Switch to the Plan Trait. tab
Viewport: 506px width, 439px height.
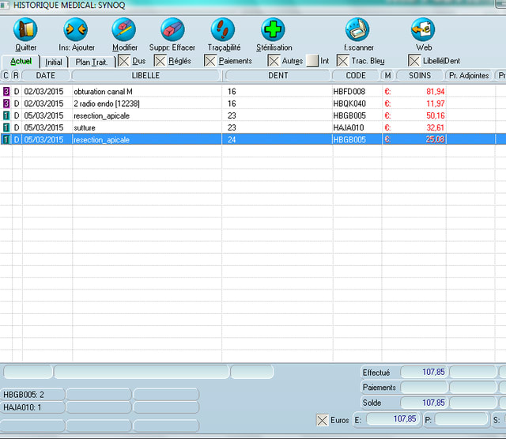91,62
